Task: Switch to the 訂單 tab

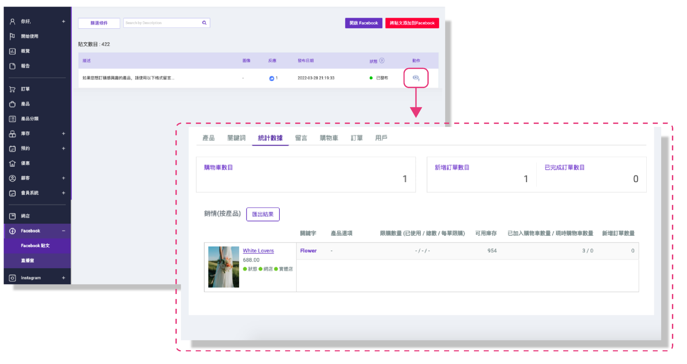Action: pyautogui.click(x=357, y=138)
